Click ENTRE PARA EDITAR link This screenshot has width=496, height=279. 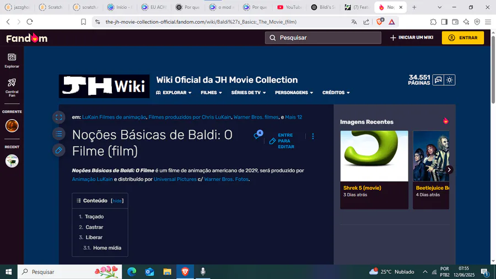pyautogui.click(x=282, y=141)
